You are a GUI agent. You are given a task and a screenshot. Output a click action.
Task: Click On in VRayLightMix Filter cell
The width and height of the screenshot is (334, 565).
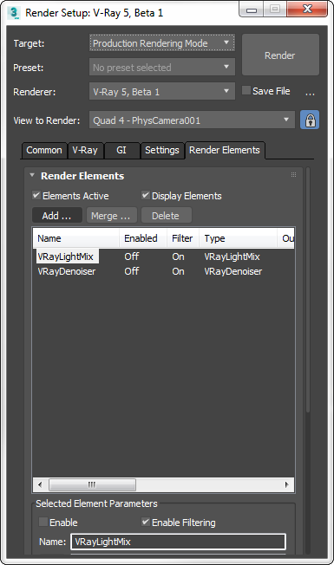(178, 257)
